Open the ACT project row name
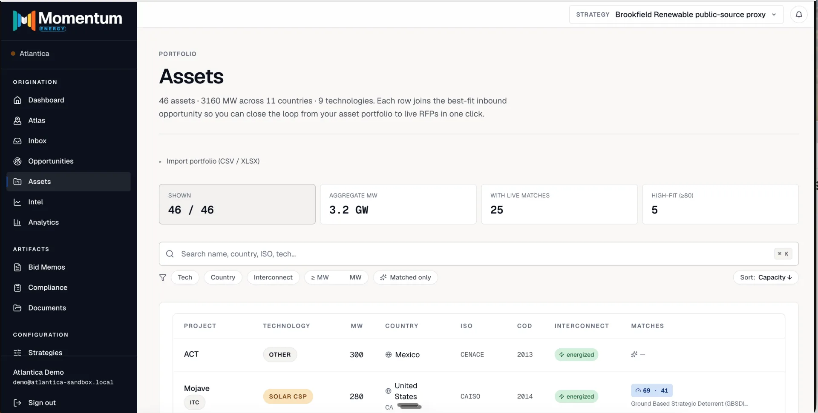Viewport: 818px width, 413px height. [x=191, y=354]
